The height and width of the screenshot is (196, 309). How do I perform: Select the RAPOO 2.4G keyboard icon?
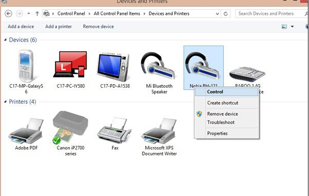coord(247,74)
